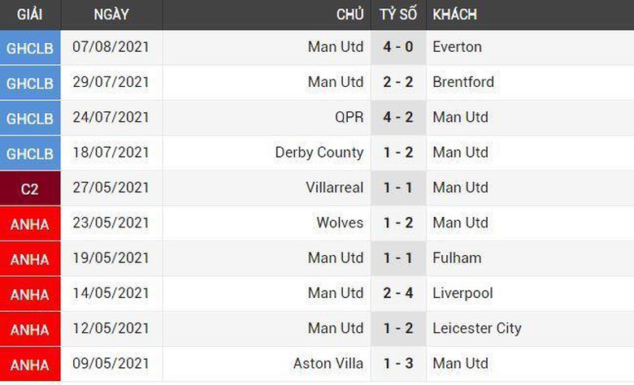Screen dimensions: 634x385
Task: Click the GIẢI column header
Action: point(30,14)
